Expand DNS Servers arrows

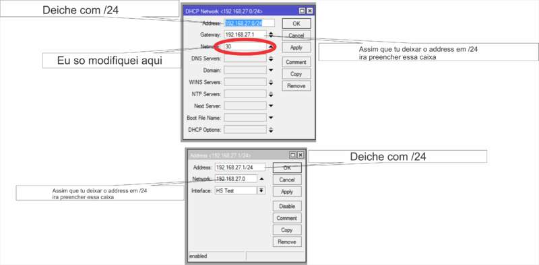pos(271,59)
